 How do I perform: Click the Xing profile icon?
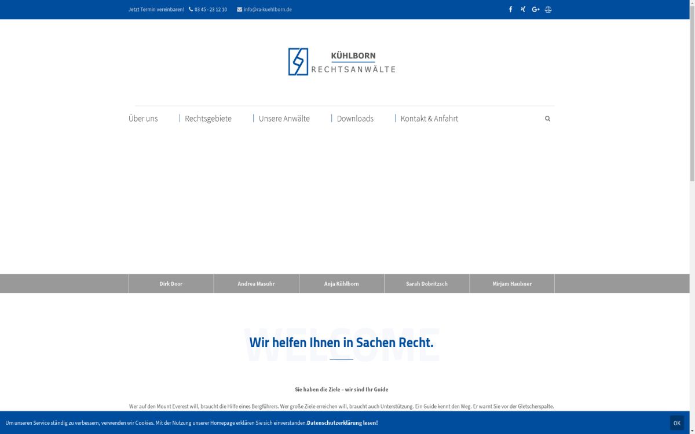[x=523, y=9]
